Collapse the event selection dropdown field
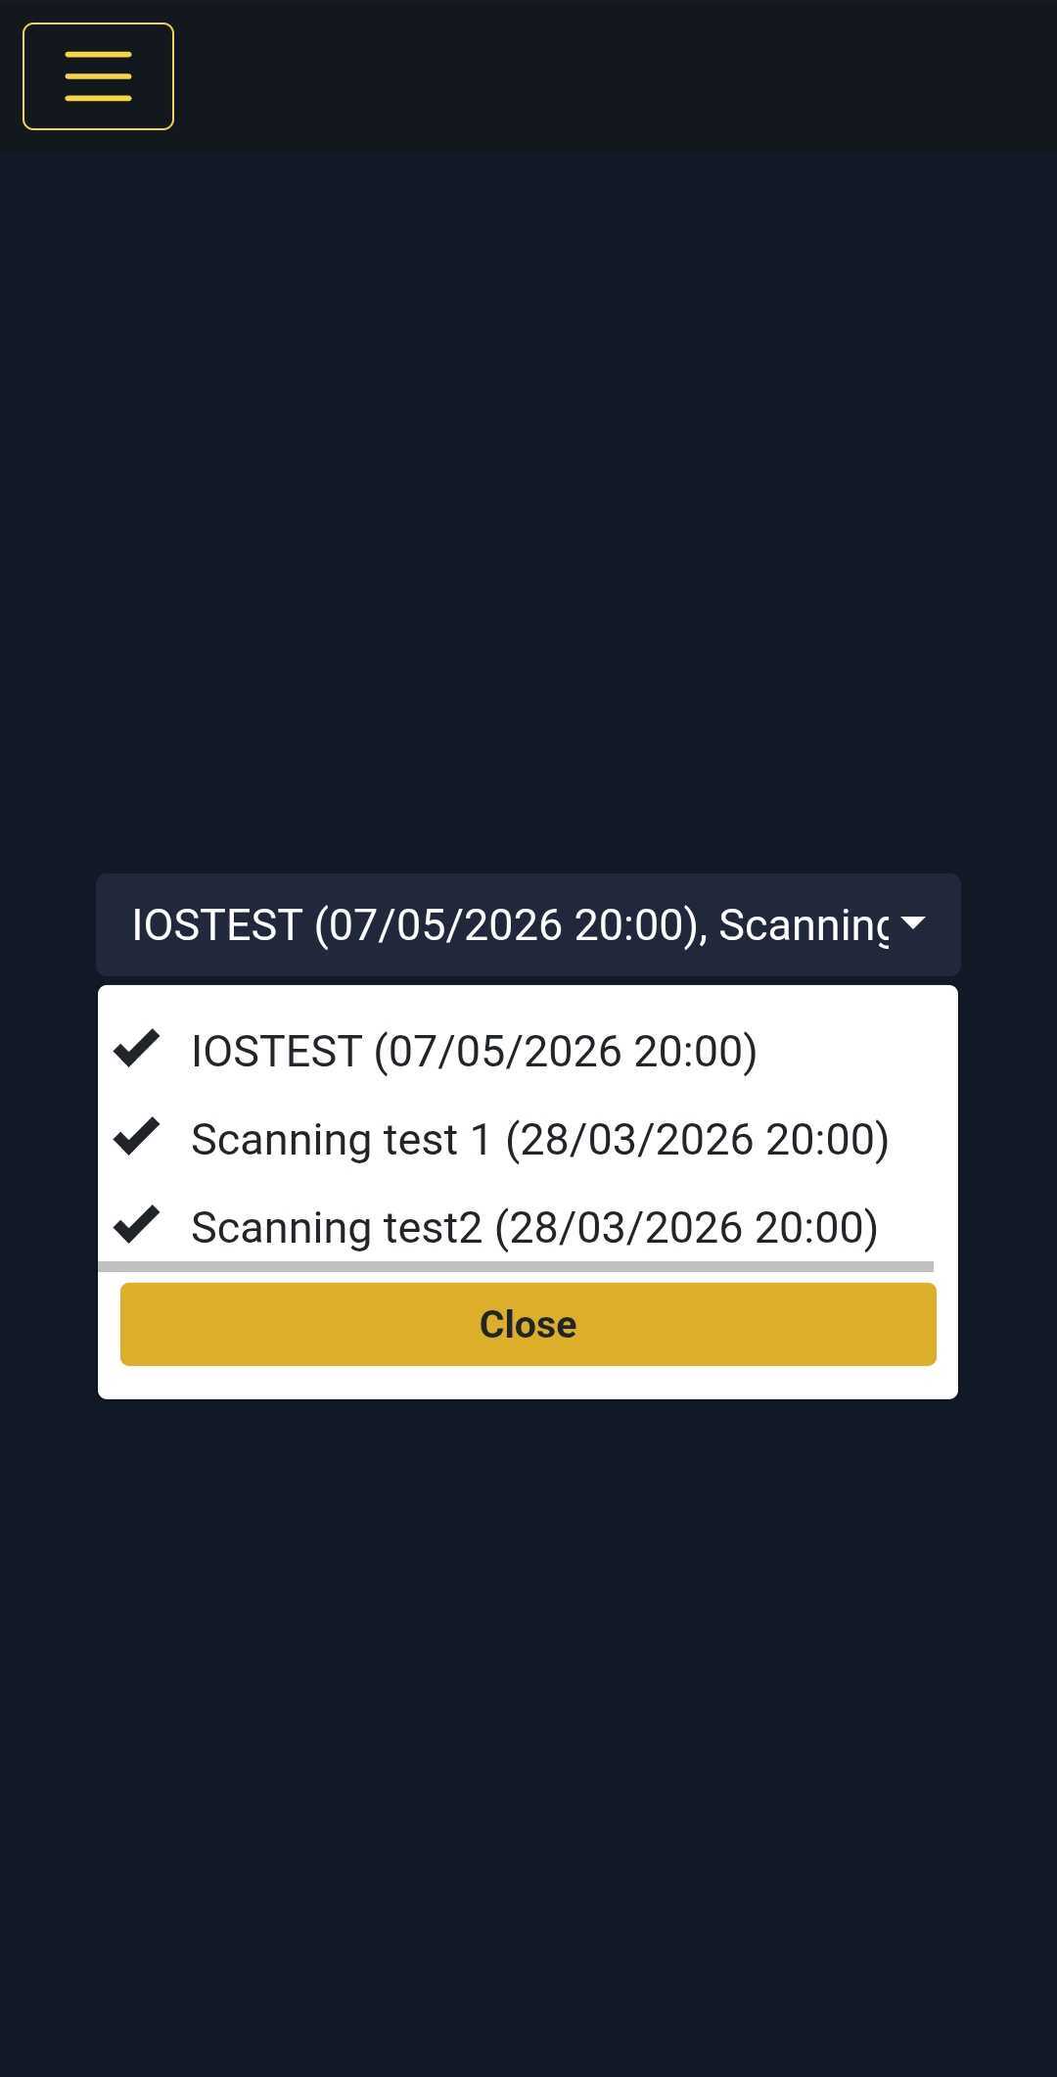This screenshot has height=2077, width=1057. 528,924
